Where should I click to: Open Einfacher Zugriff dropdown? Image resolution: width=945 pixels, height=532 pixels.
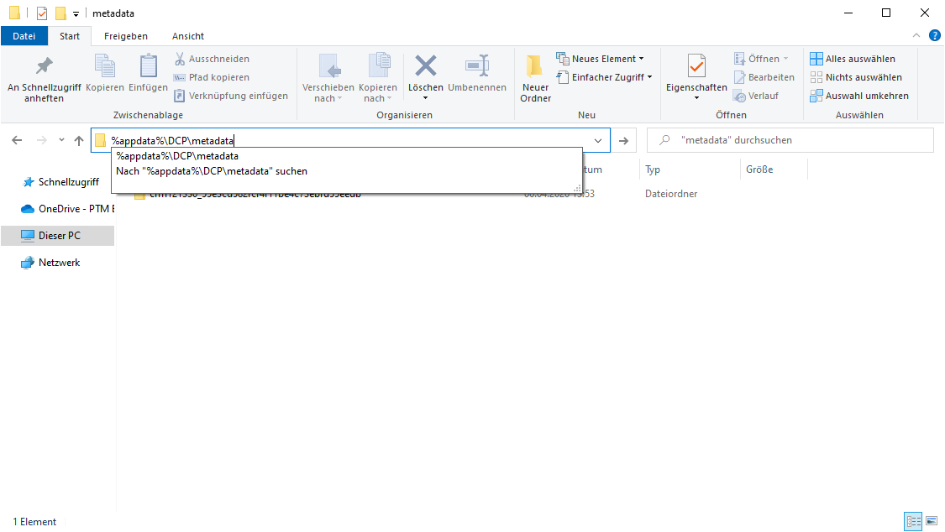(x=605, y=77)
